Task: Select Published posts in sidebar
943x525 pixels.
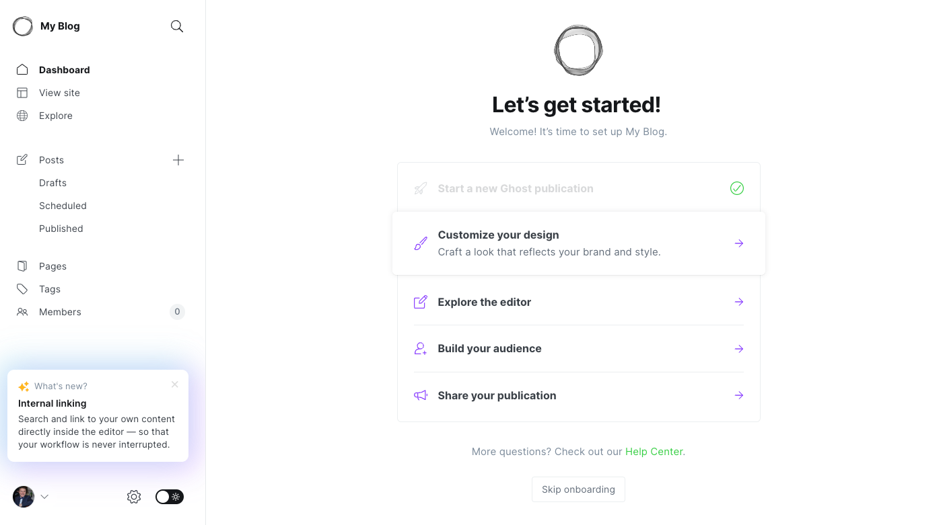Action: (61, 229)
